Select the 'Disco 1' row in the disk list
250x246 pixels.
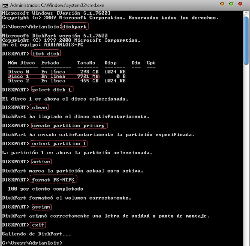(67, 76)
